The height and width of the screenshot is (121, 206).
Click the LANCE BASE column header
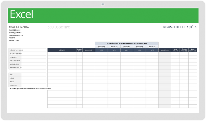(89, 50)
